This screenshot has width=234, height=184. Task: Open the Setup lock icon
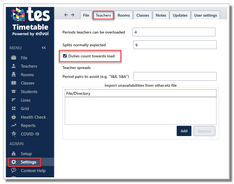[14, 154]
